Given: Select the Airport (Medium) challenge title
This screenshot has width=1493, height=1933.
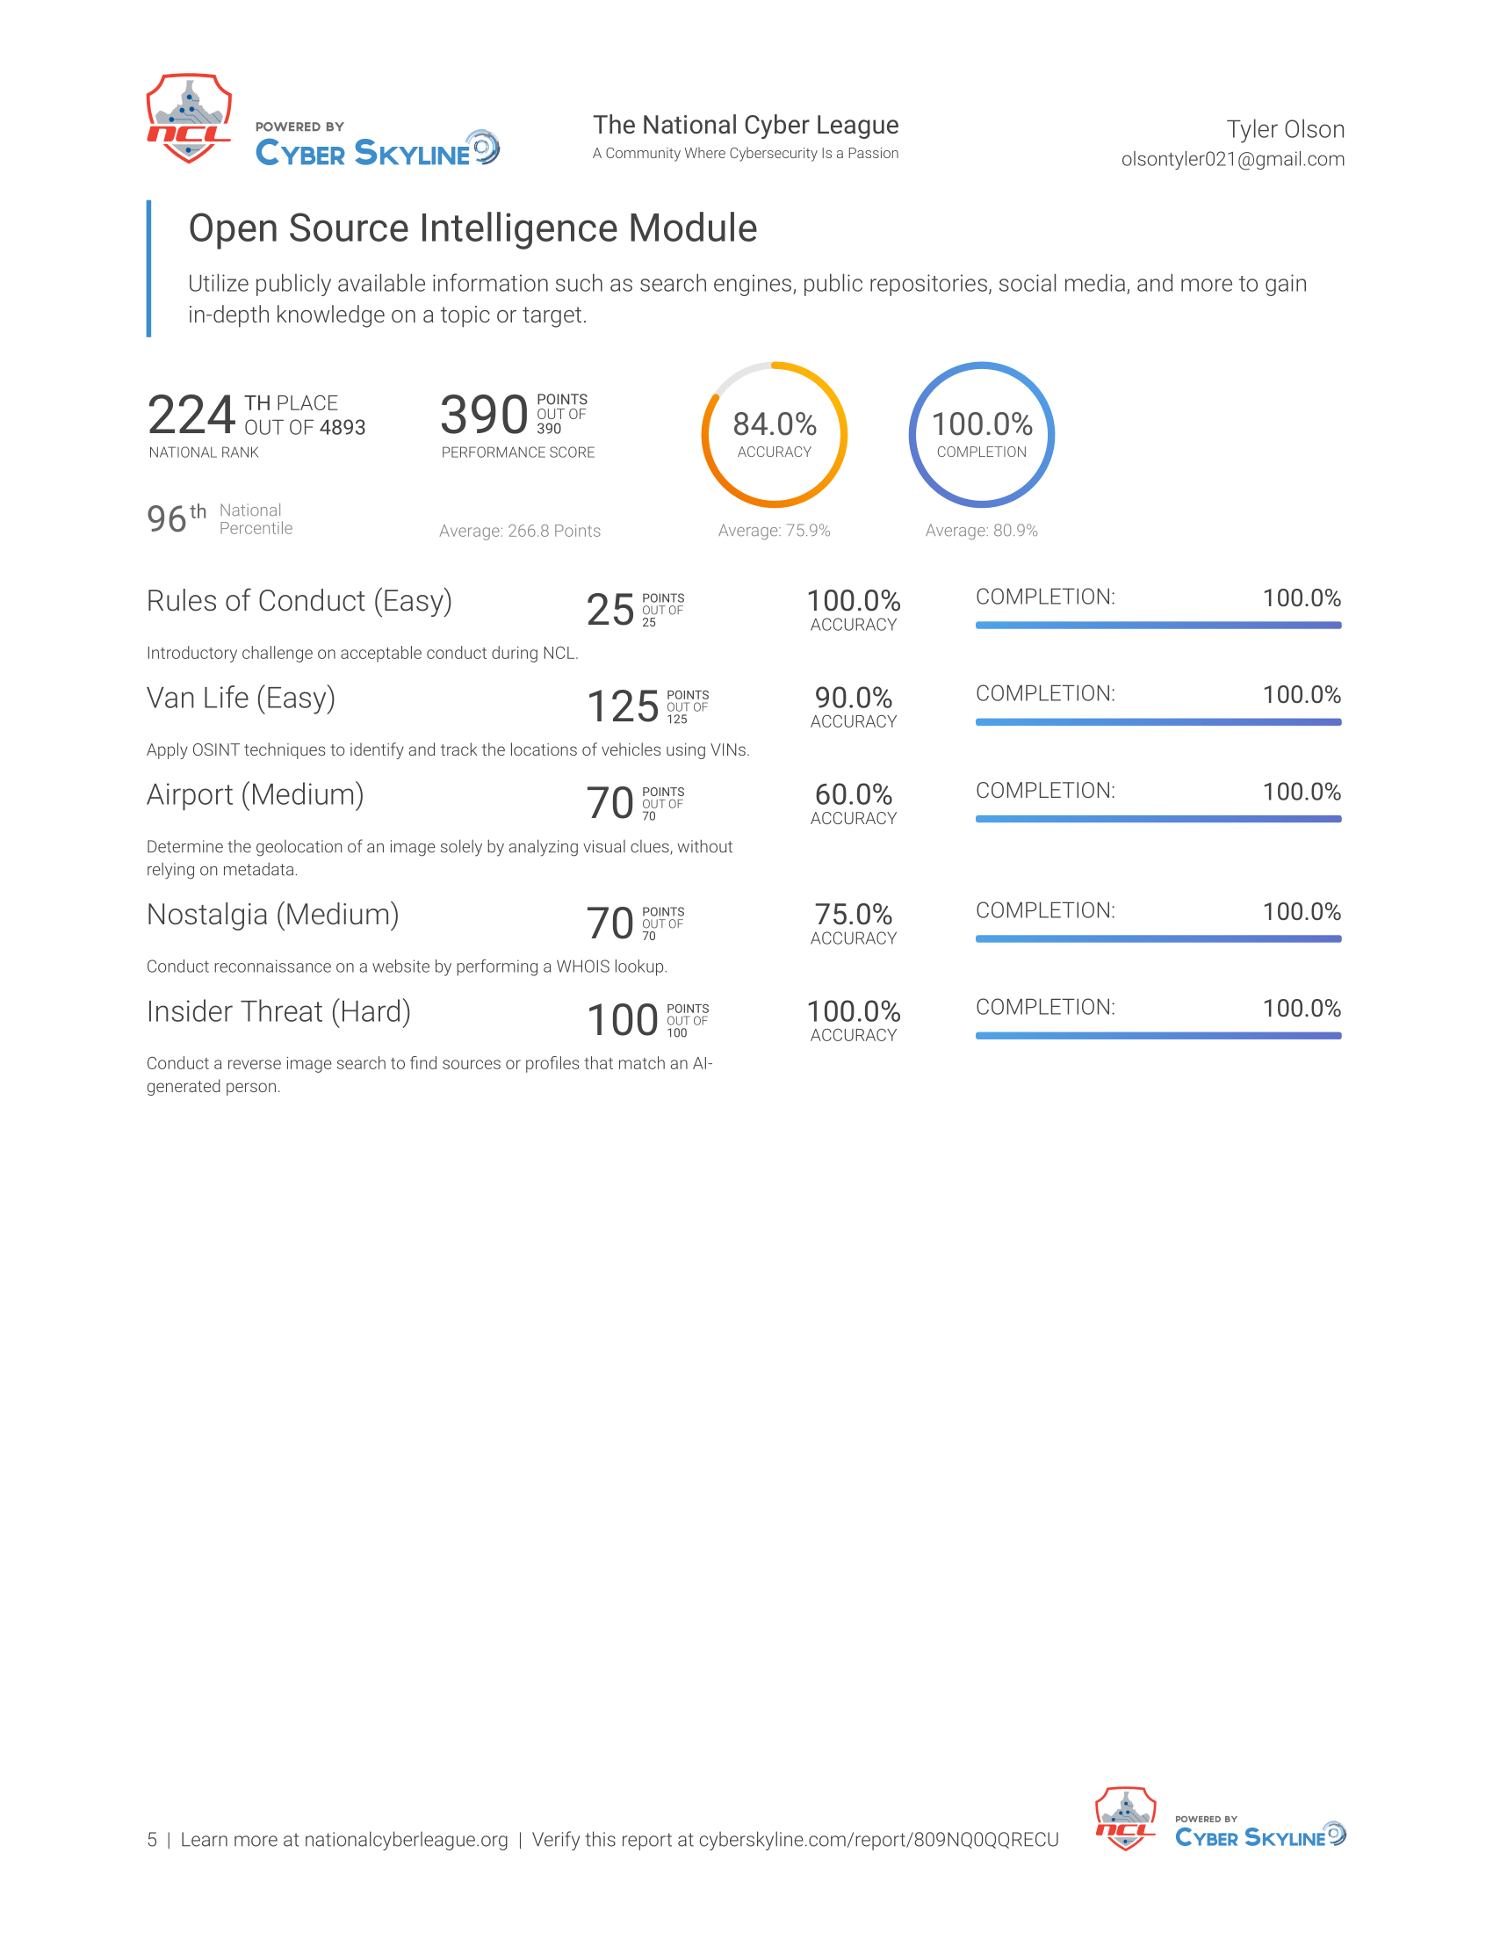Looking at the screenshot, I should [x=255, y=795].
